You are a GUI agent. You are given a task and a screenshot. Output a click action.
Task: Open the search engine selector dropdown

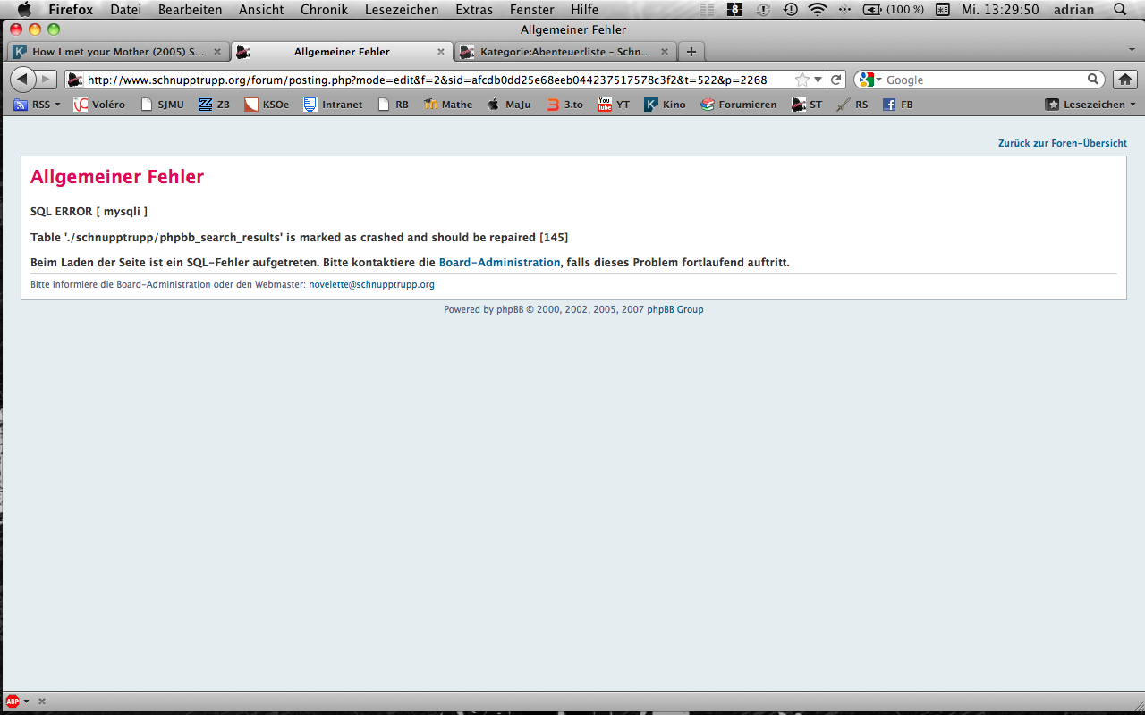869,80
